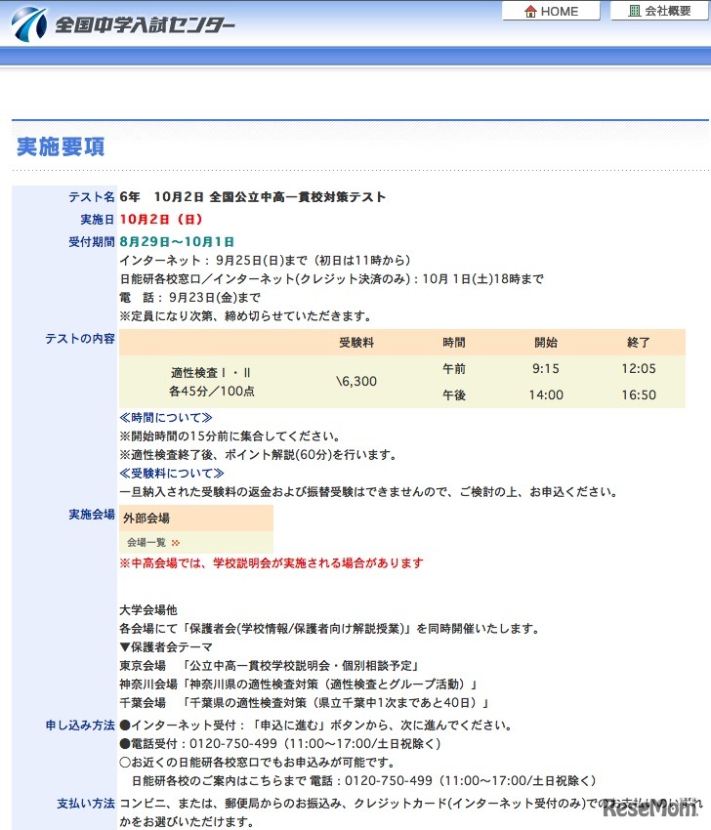Click the 実施会場 row label

click(92, 515)
